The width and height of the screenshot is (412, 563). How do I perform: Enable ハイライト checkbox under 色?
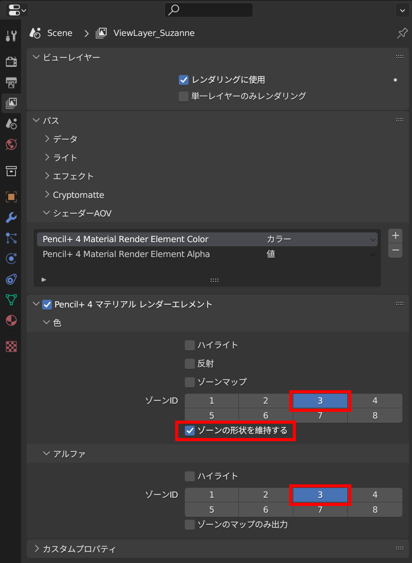coord(190,346)
